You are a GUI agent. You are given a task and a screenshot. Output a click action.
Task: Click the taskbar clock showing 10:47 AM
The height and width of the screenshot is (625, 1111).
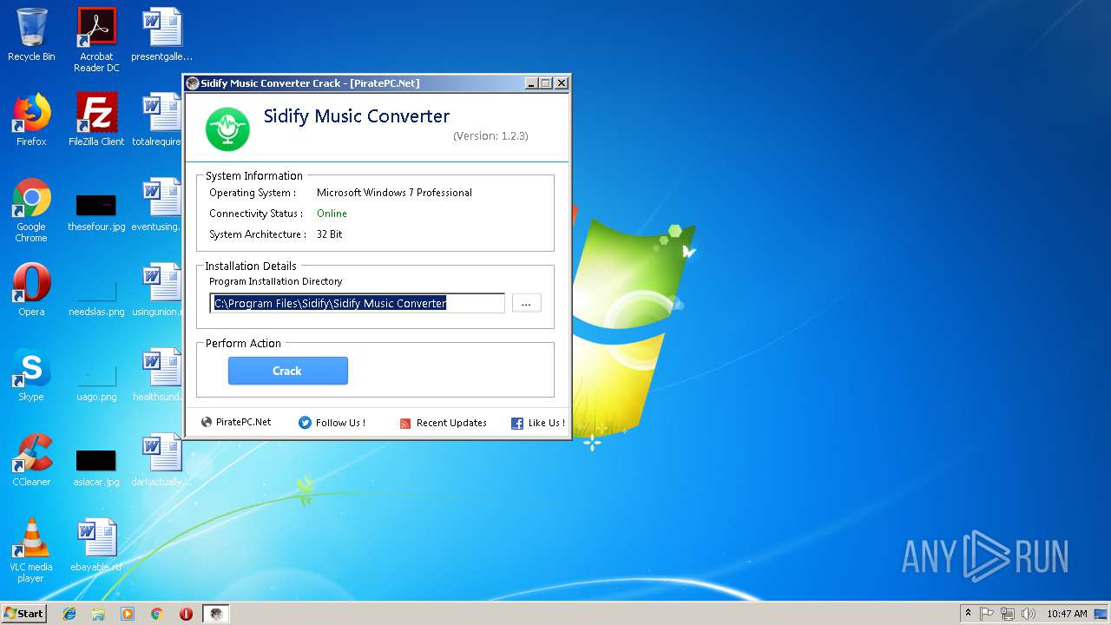click(1067, 614)
